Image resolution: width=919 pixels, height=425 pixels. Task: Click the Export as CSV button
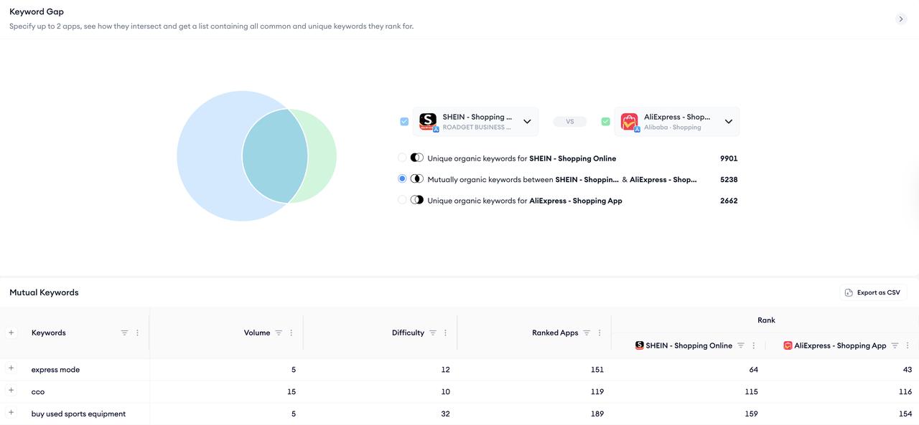873,292
